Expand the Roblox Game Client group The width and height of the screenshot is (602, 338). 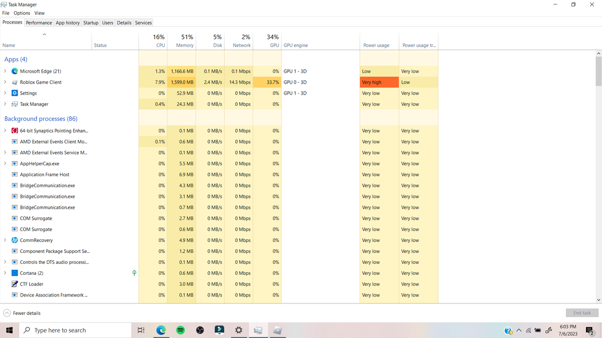pyautogui.click(x=5, y=82)
